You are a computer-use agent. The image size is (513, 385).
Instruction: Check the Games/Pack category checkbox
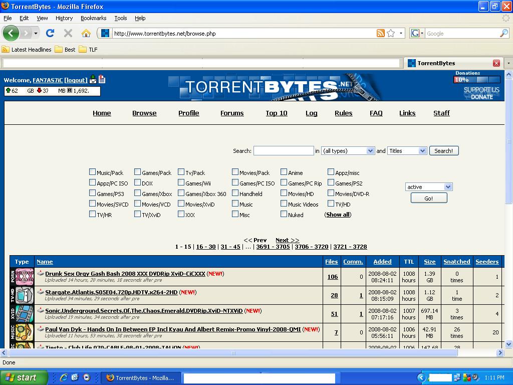click(137, 172)
